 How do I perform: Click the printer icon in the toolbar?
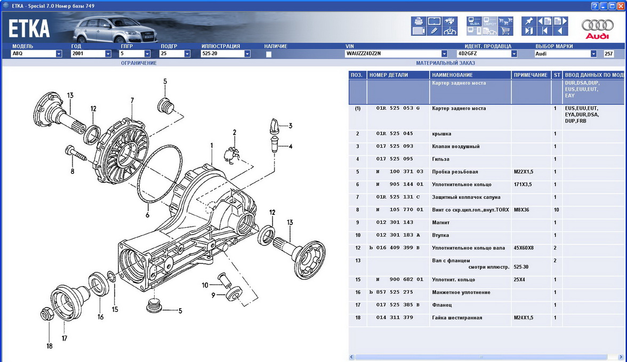click(x=419, y=21)
